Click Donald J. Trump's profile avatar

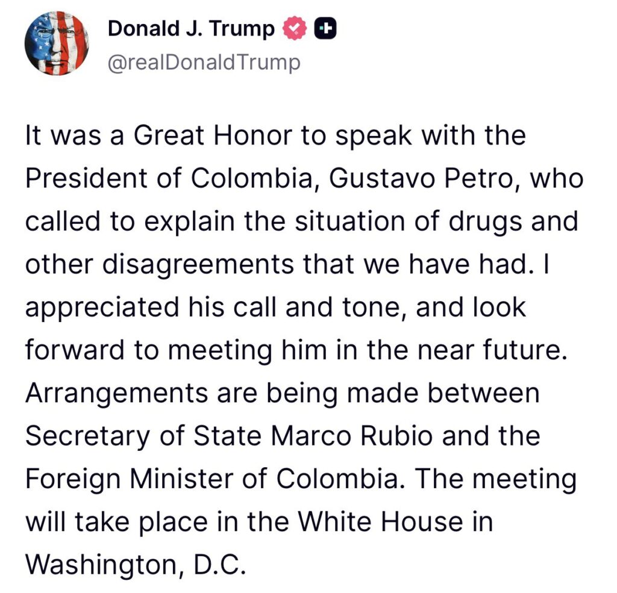(56, 43)
